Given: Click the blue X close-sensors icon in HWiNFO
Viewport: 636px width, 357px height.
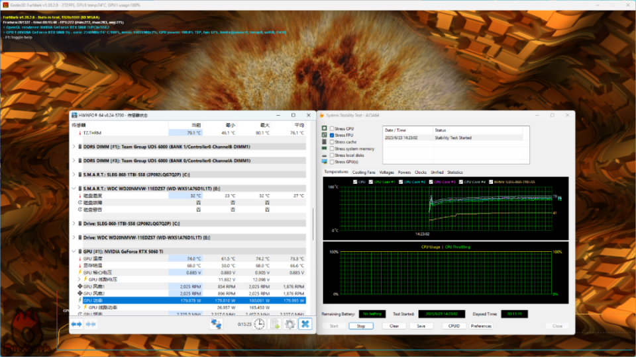Looking at the screenshot, I should click(x=305, y=324).
